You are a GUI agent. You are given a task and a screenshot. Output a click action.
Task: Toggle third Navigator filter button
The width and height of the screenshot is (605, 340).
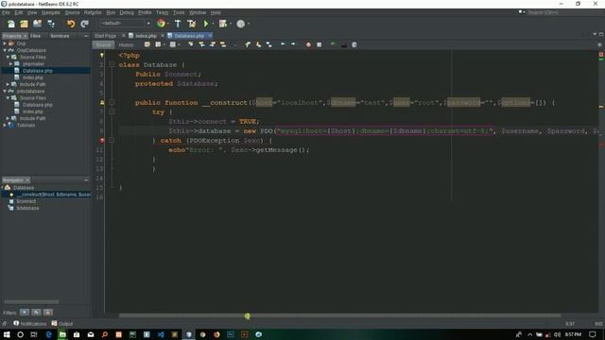[48, 313]
